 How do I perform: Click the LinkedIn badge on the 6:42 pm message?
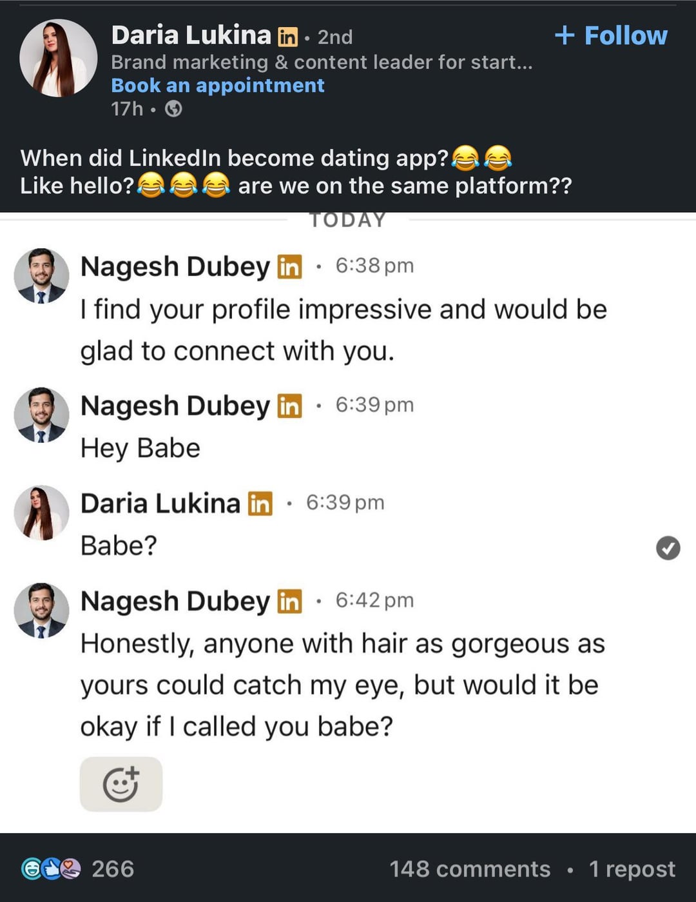coord(289,601)
